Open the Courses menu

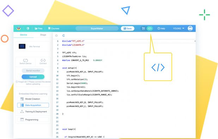click(54, 28)
